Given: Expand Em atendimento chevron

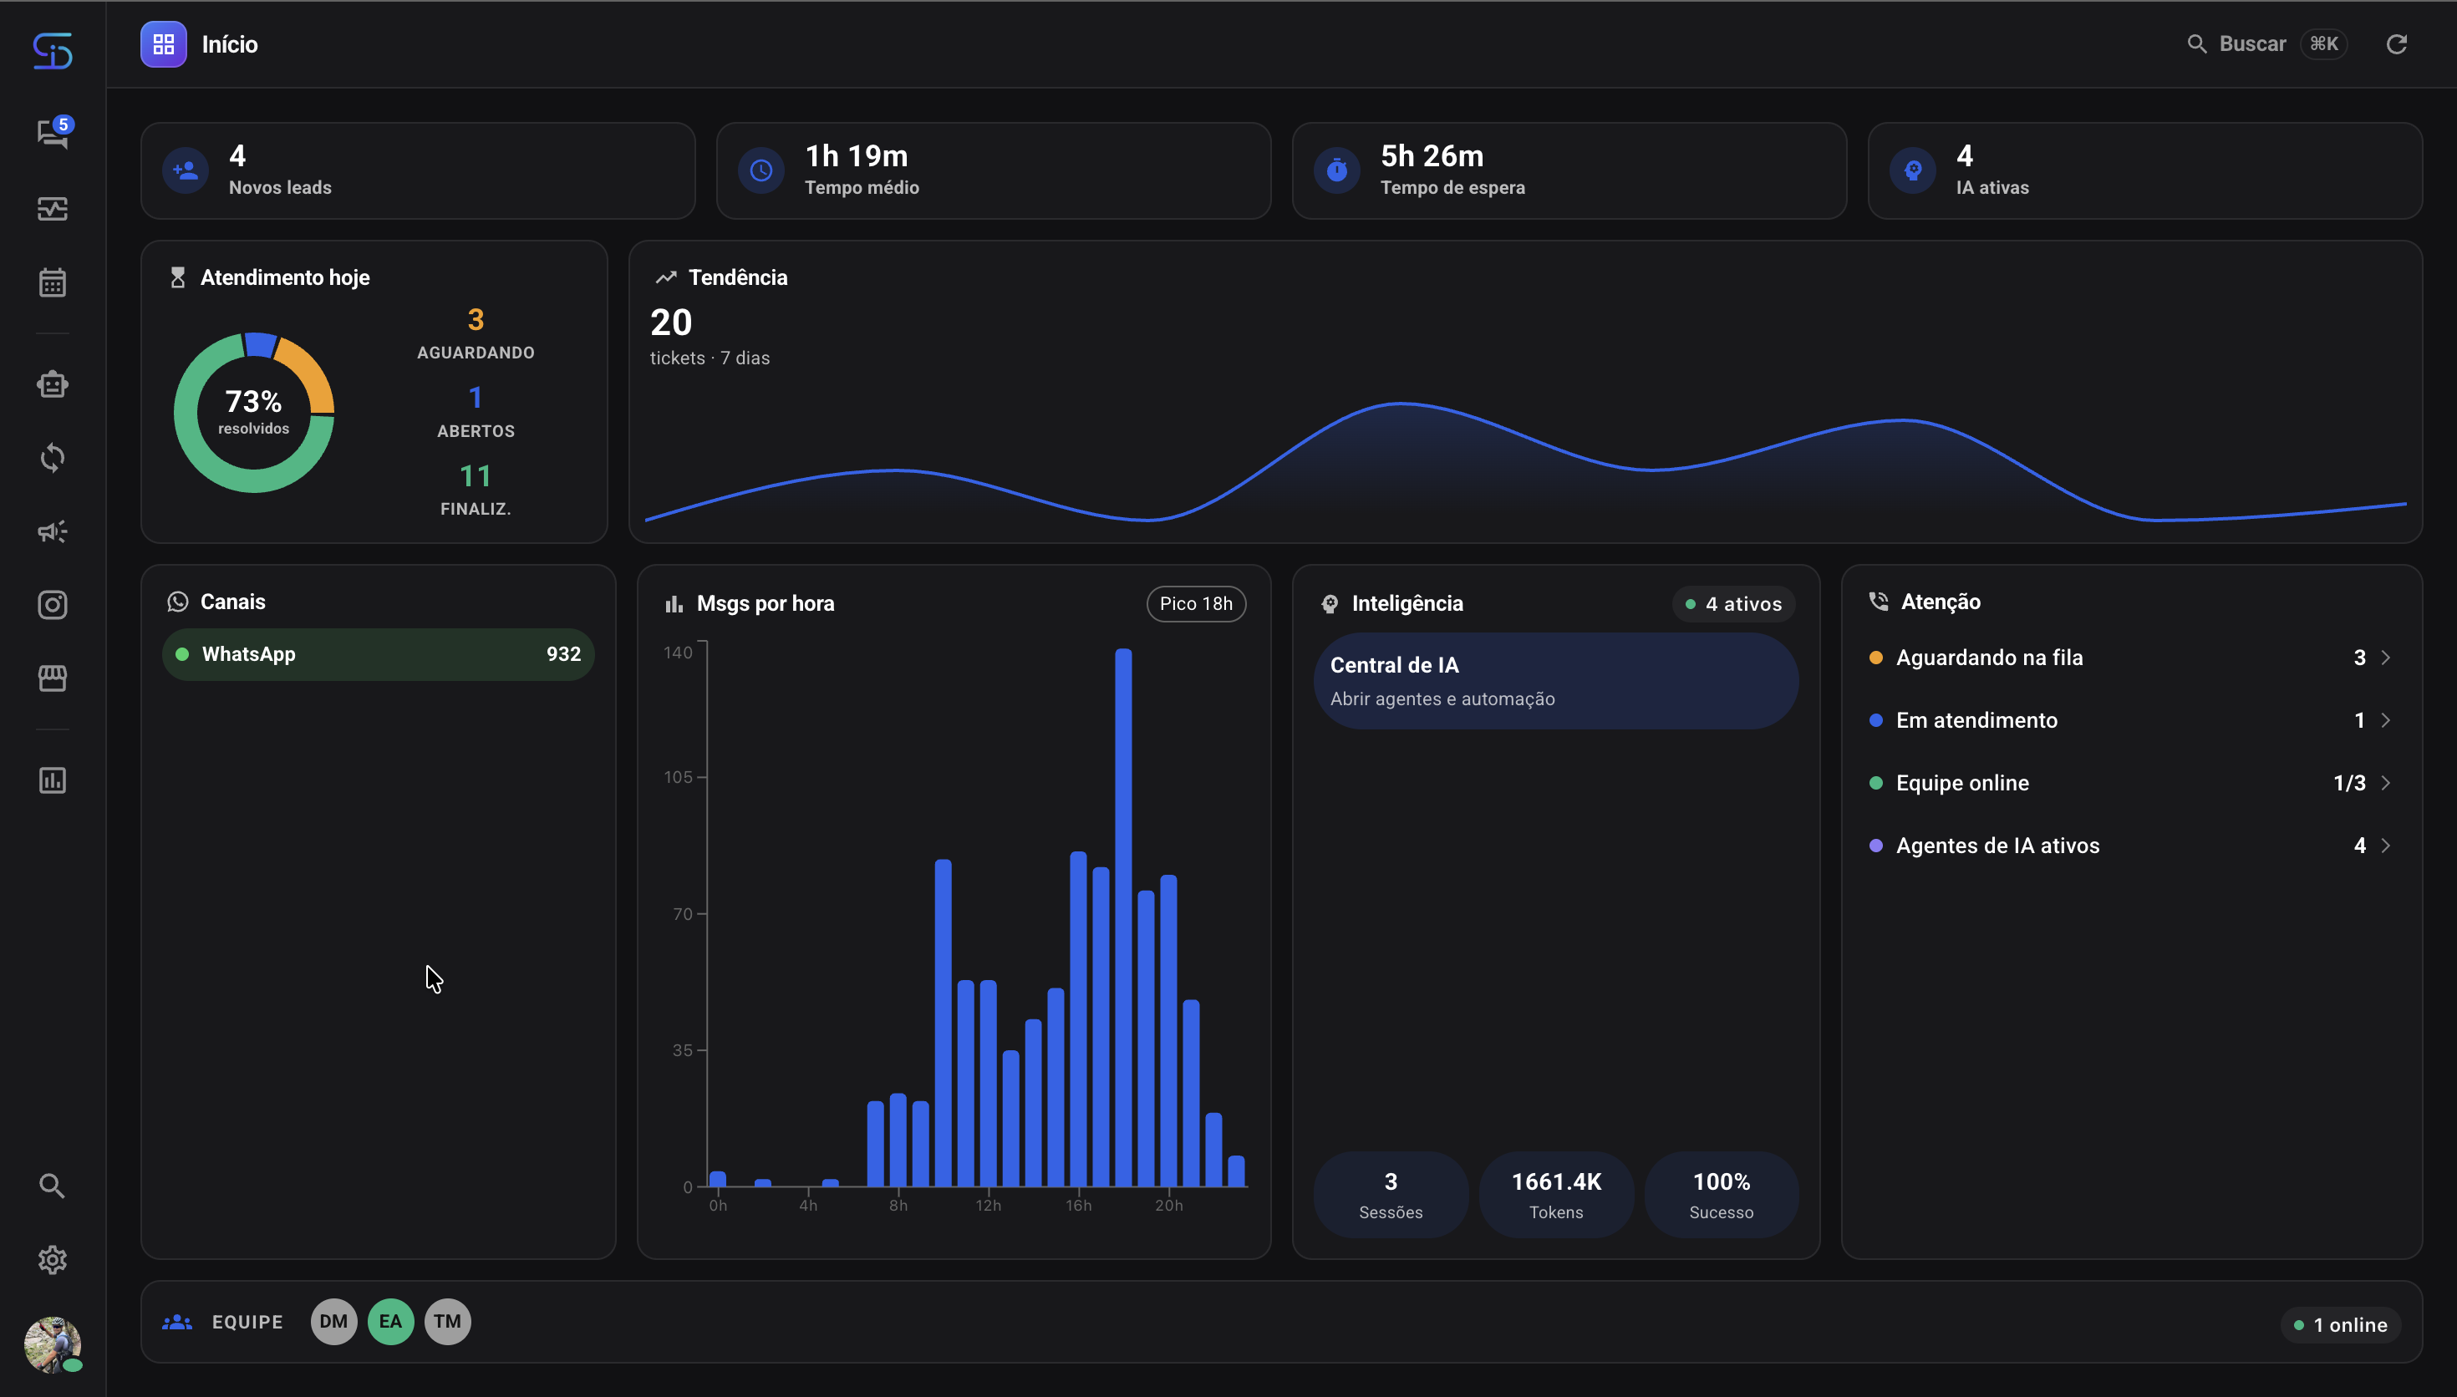Looking at the screenshot, I should (x=2386, y=719).
